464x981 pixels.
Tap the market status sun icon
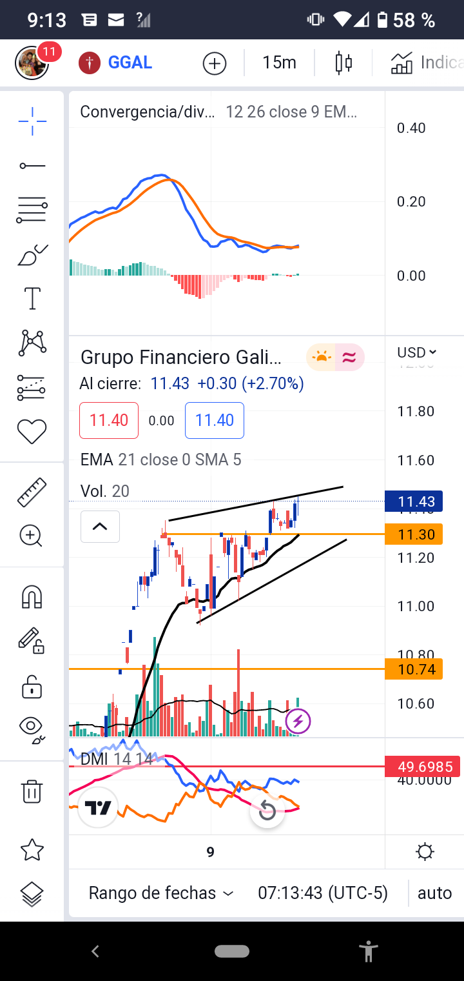pyautogui.click(x=320, y=357)
